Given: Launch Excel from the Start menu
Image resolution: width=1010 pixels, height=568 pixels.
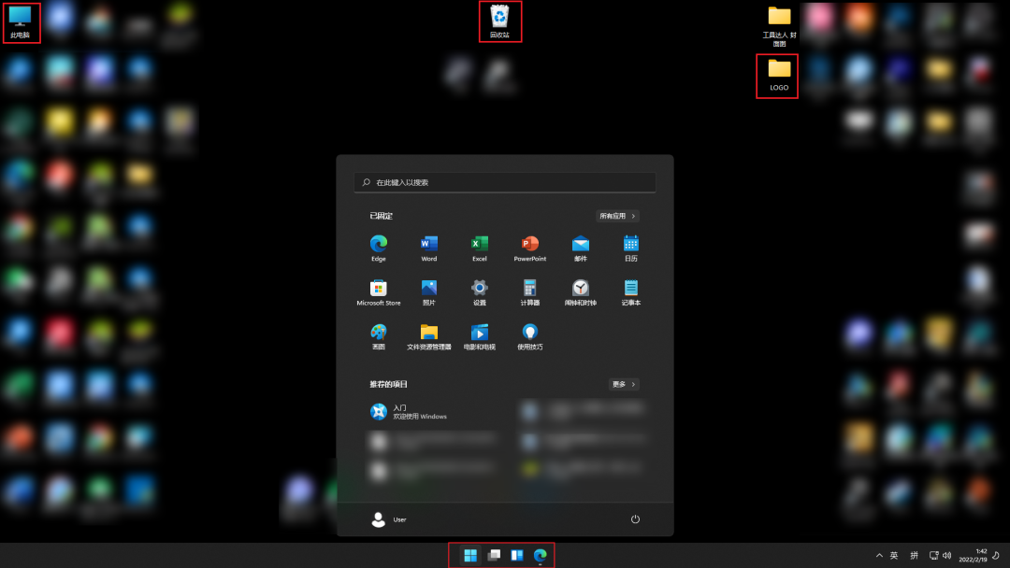Looking at the screenshot, I should coord(479,244).
